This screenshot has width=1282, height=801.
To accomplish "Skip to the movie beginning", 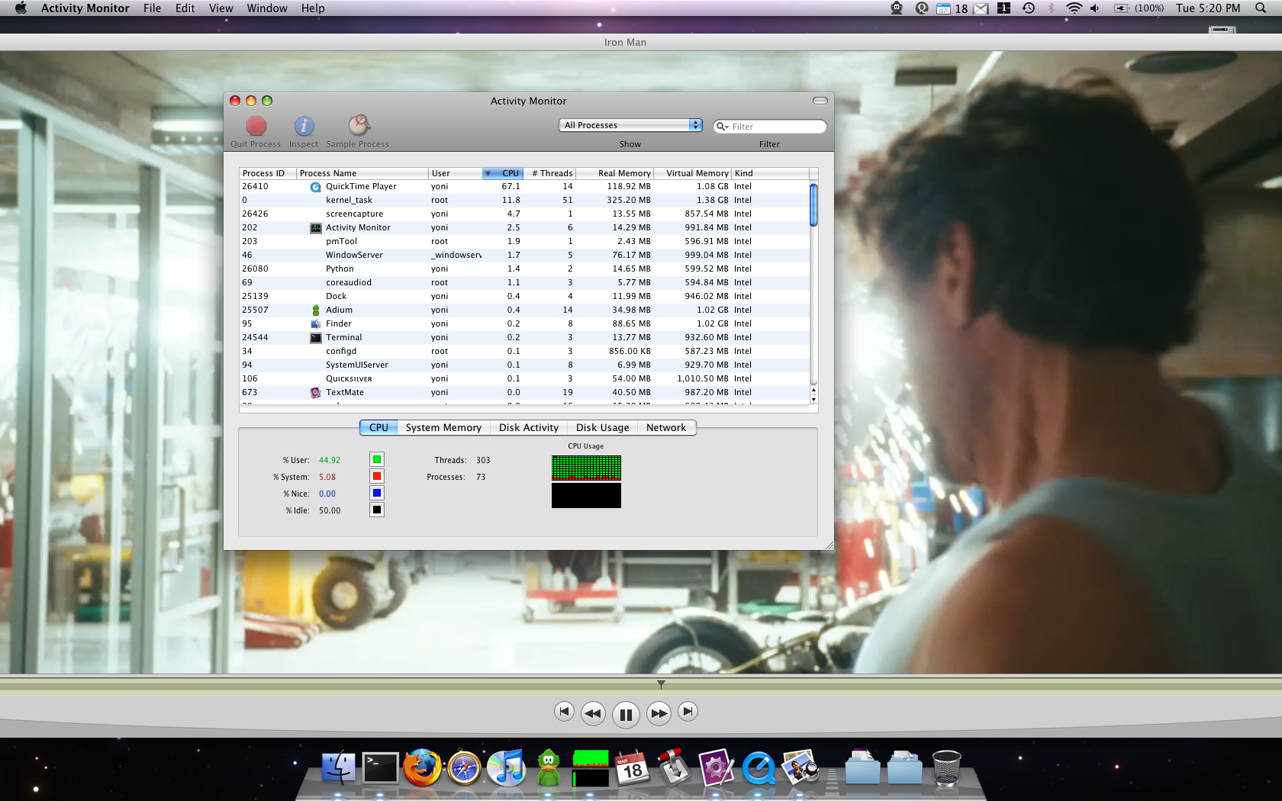I will point(564,711).
